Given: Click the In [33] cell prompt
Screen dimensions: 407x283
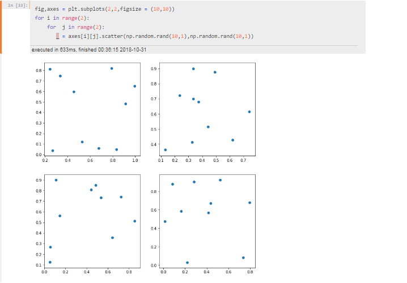Looking at the screenshot, I should pos(18,6).
